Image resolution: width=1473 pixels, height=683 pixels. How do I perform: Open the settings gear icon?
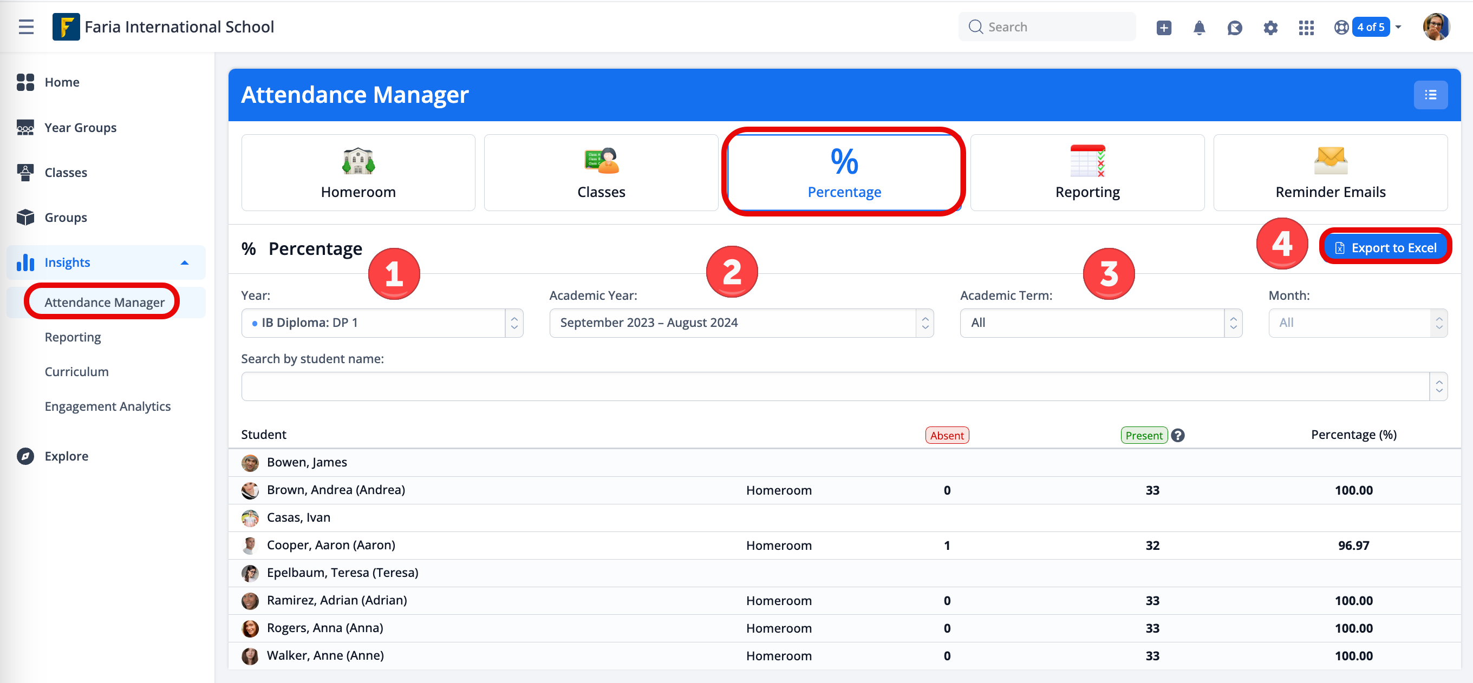pyautogui.click(x=1270, y=28)
